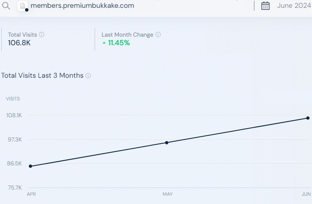Select the April data point on chart
The width and height of the screenshot is (312, 204).
[x=30, y=166]
